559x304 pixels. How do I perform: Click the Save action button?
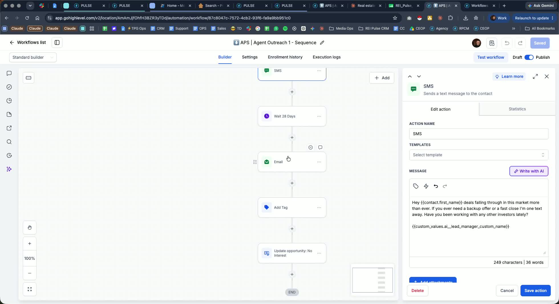click(535, 291)
